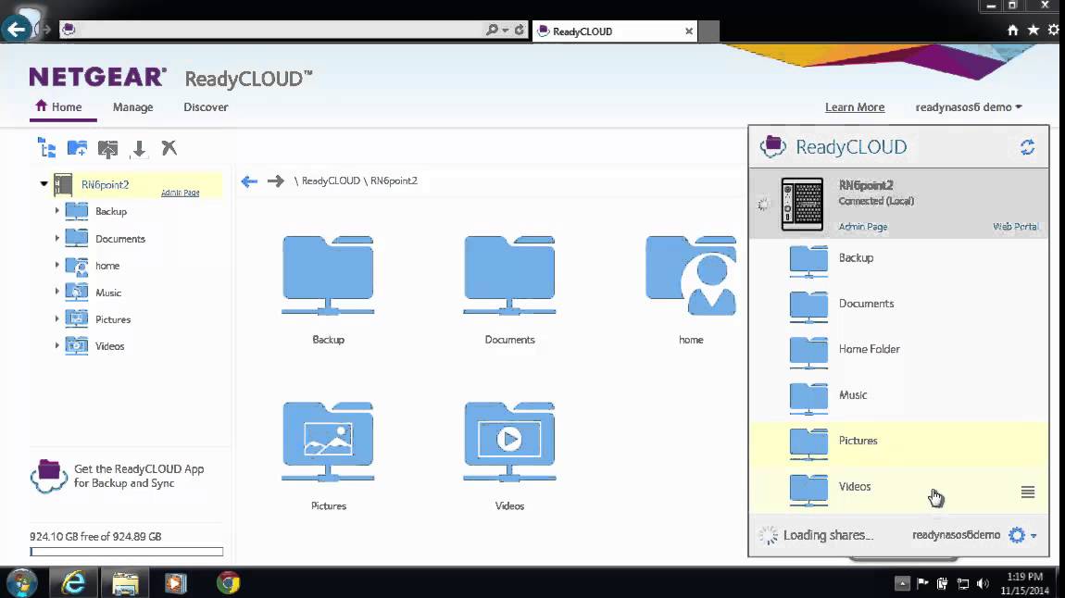Open Internet Explorer from the taskbar
Viewport: 1065px width, 598px height.
click(73, 583)
